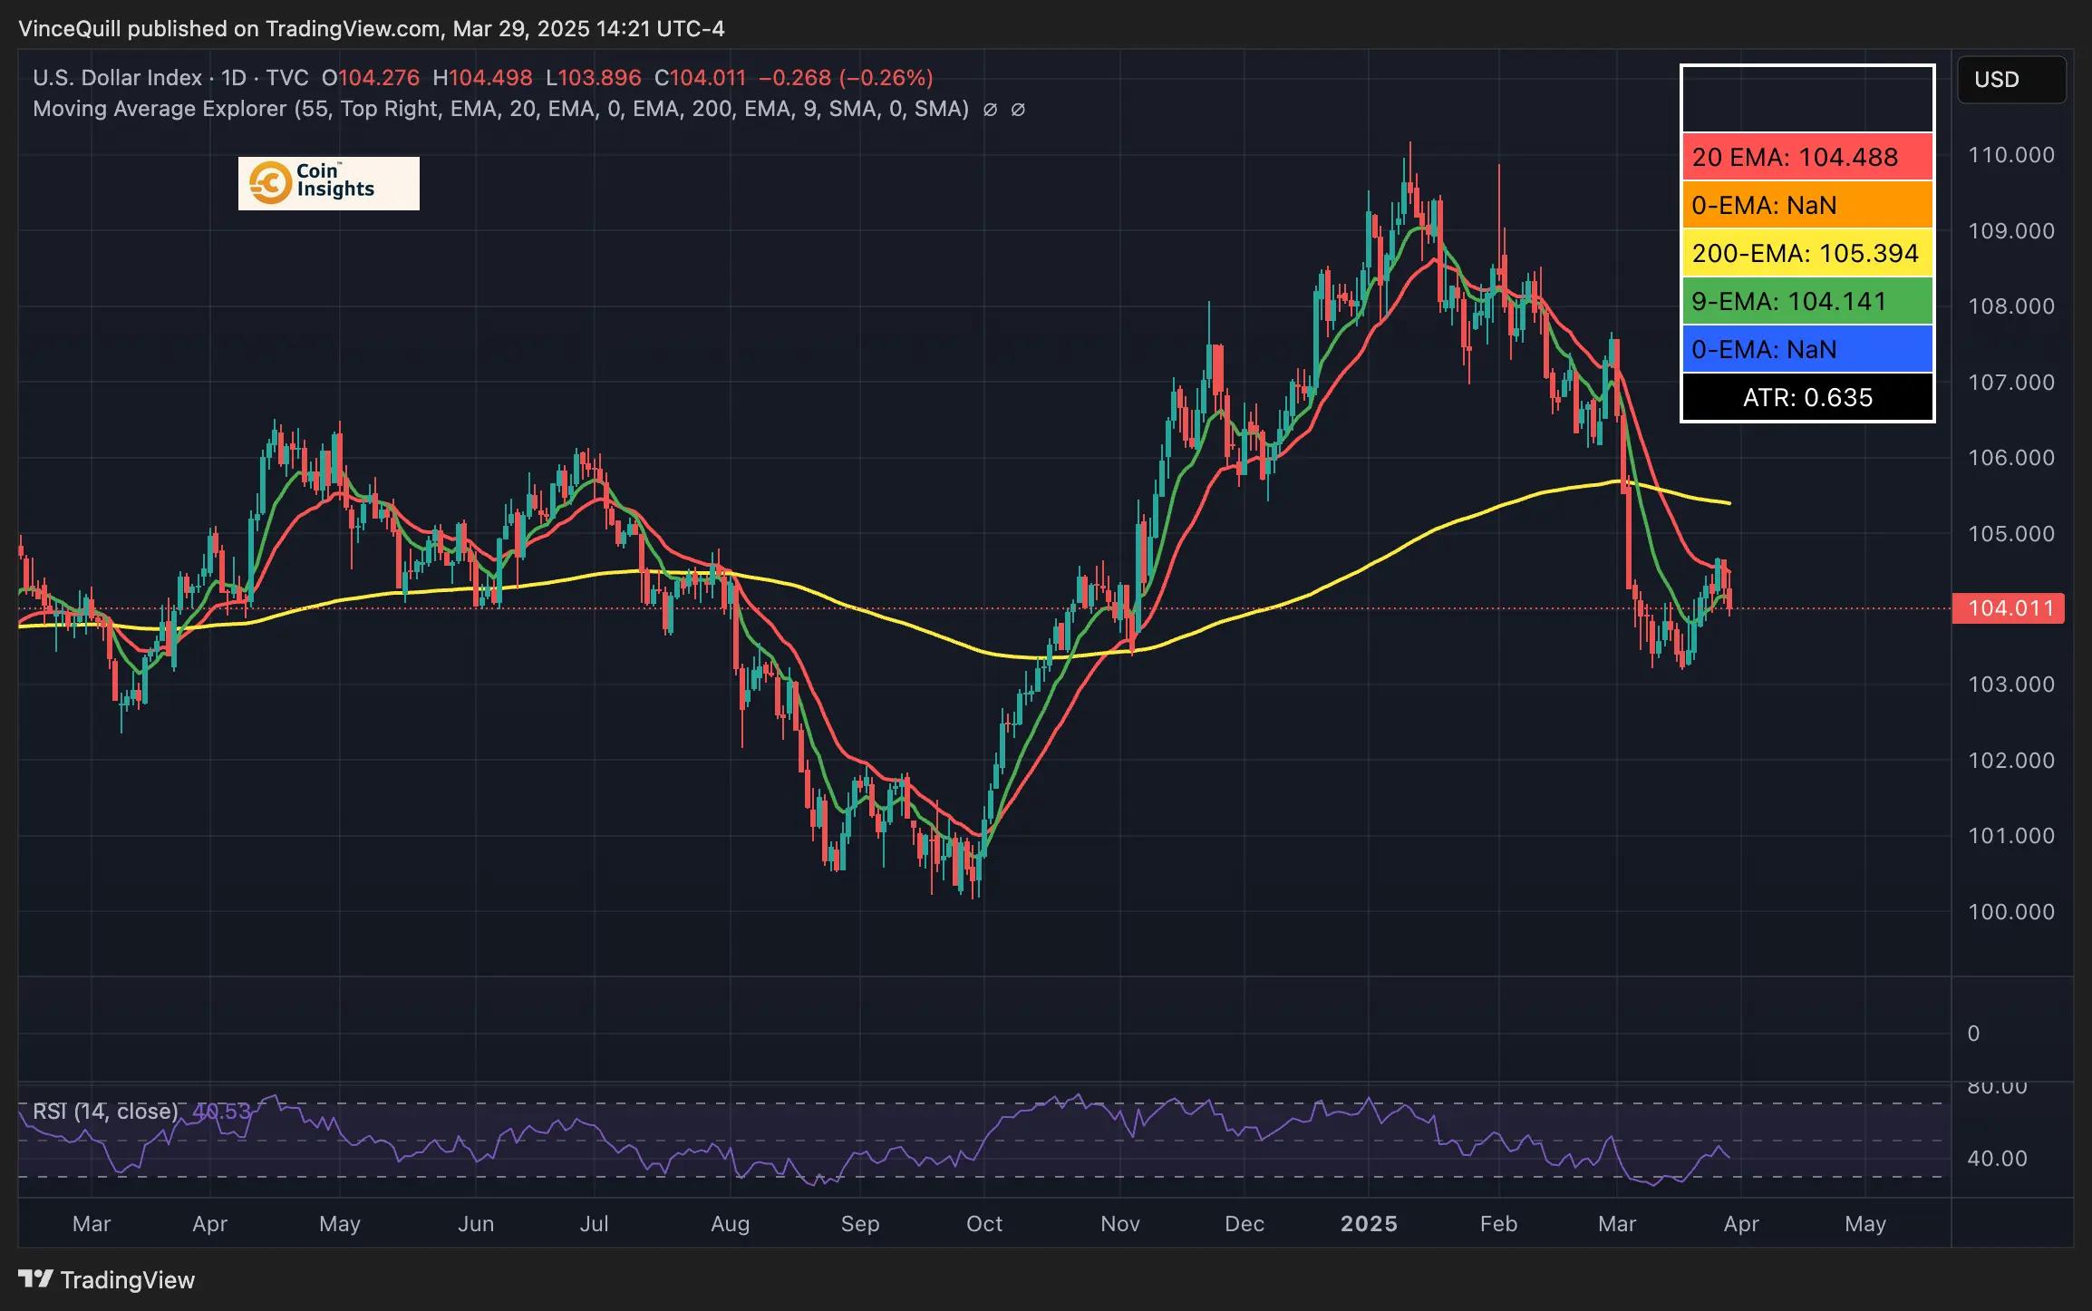Screen dimensions: 2092x1311
Task: Click the 40.00 RSI axis label
Action: point(1997,1159)
